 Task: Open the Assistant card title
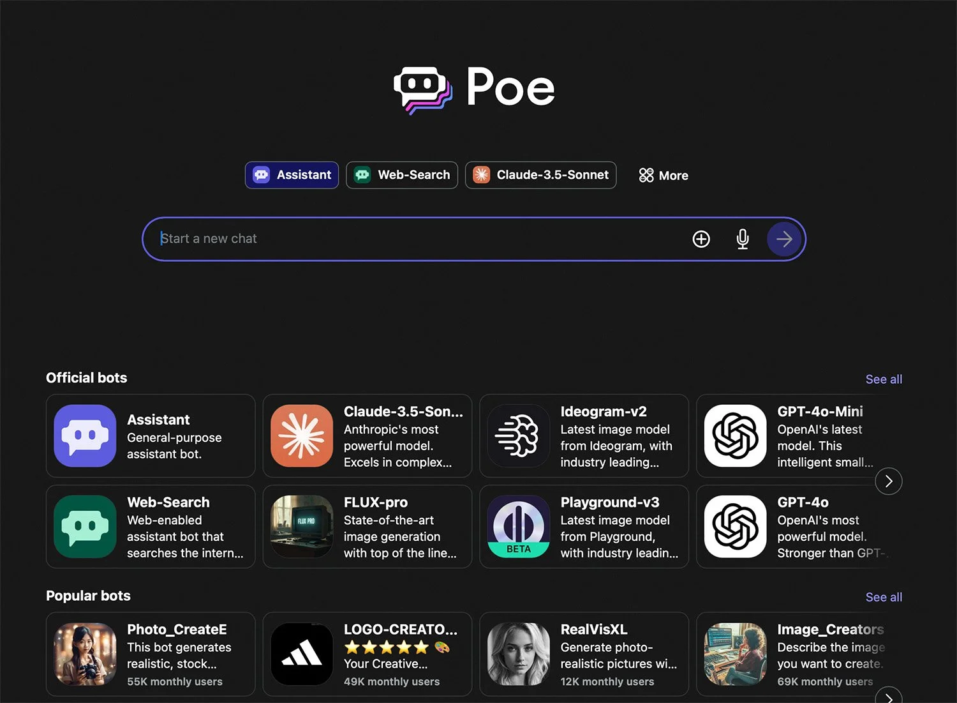pyautogui.click(x=158, y=420)
